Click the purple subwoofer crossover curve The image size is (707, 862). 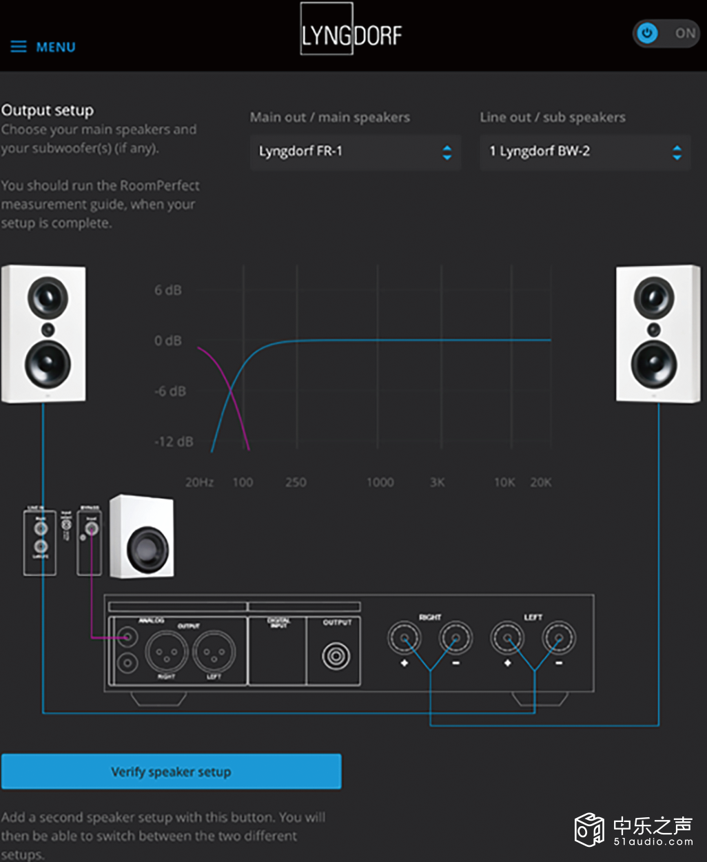(231, 389)
